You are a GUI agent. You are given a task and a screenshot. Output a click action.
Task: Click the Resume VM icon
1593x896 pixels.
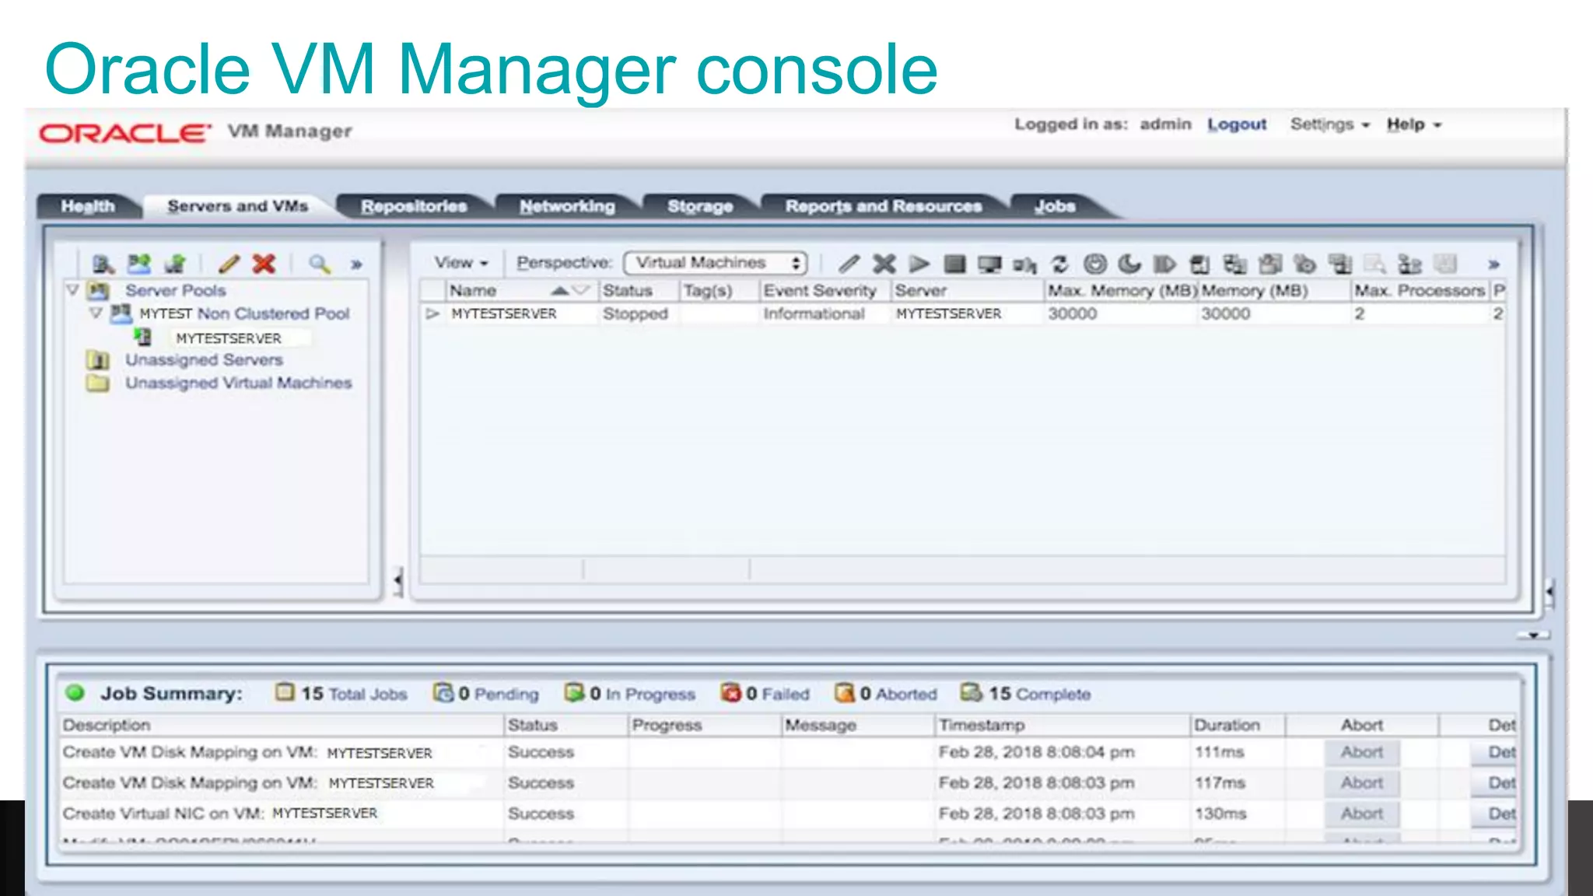coord(1164,264)
